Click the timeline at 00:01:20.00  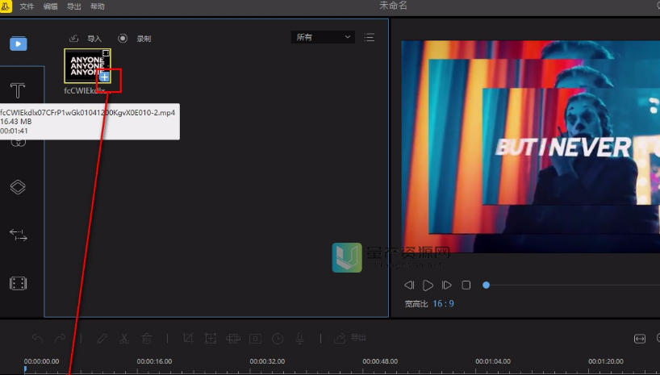click(x=606, y=361)
